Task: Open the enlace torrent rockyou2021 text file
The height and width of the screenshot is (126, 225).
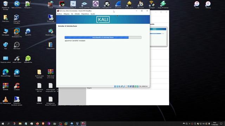Action: [51, 87]
